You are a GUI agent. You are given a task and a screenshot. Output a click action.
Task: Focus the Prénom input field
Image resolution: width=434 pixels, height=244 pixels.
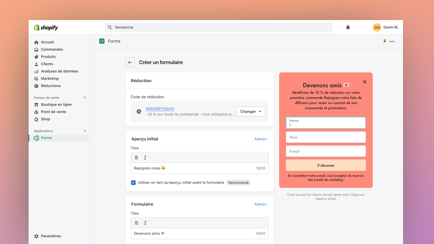[326, 123]
